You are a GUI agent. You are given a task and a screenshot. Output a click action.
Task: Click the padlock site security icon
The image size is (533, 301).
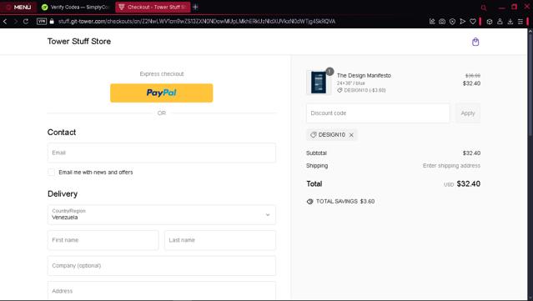[x=52, y=22]
